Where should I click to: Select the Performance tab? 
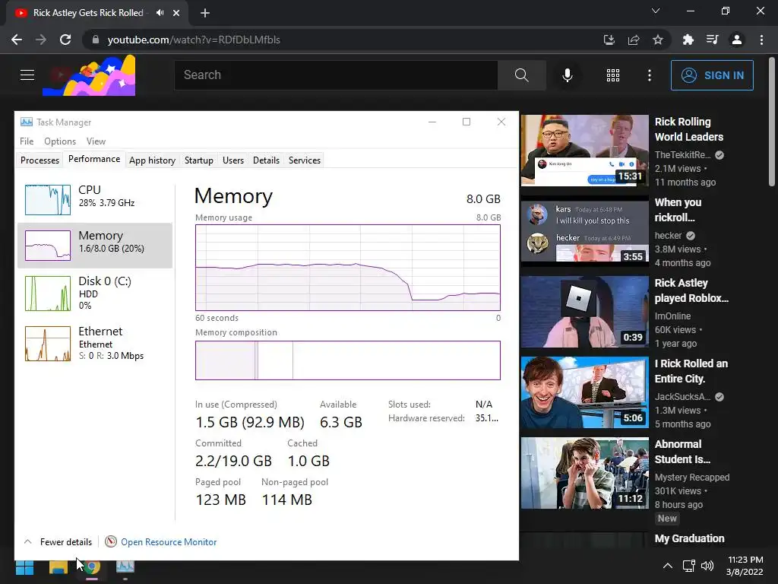point(94,159)
